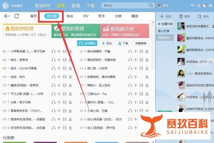Open the 歌手 tab
Screen dimensions: 214x143
(102, 16)
